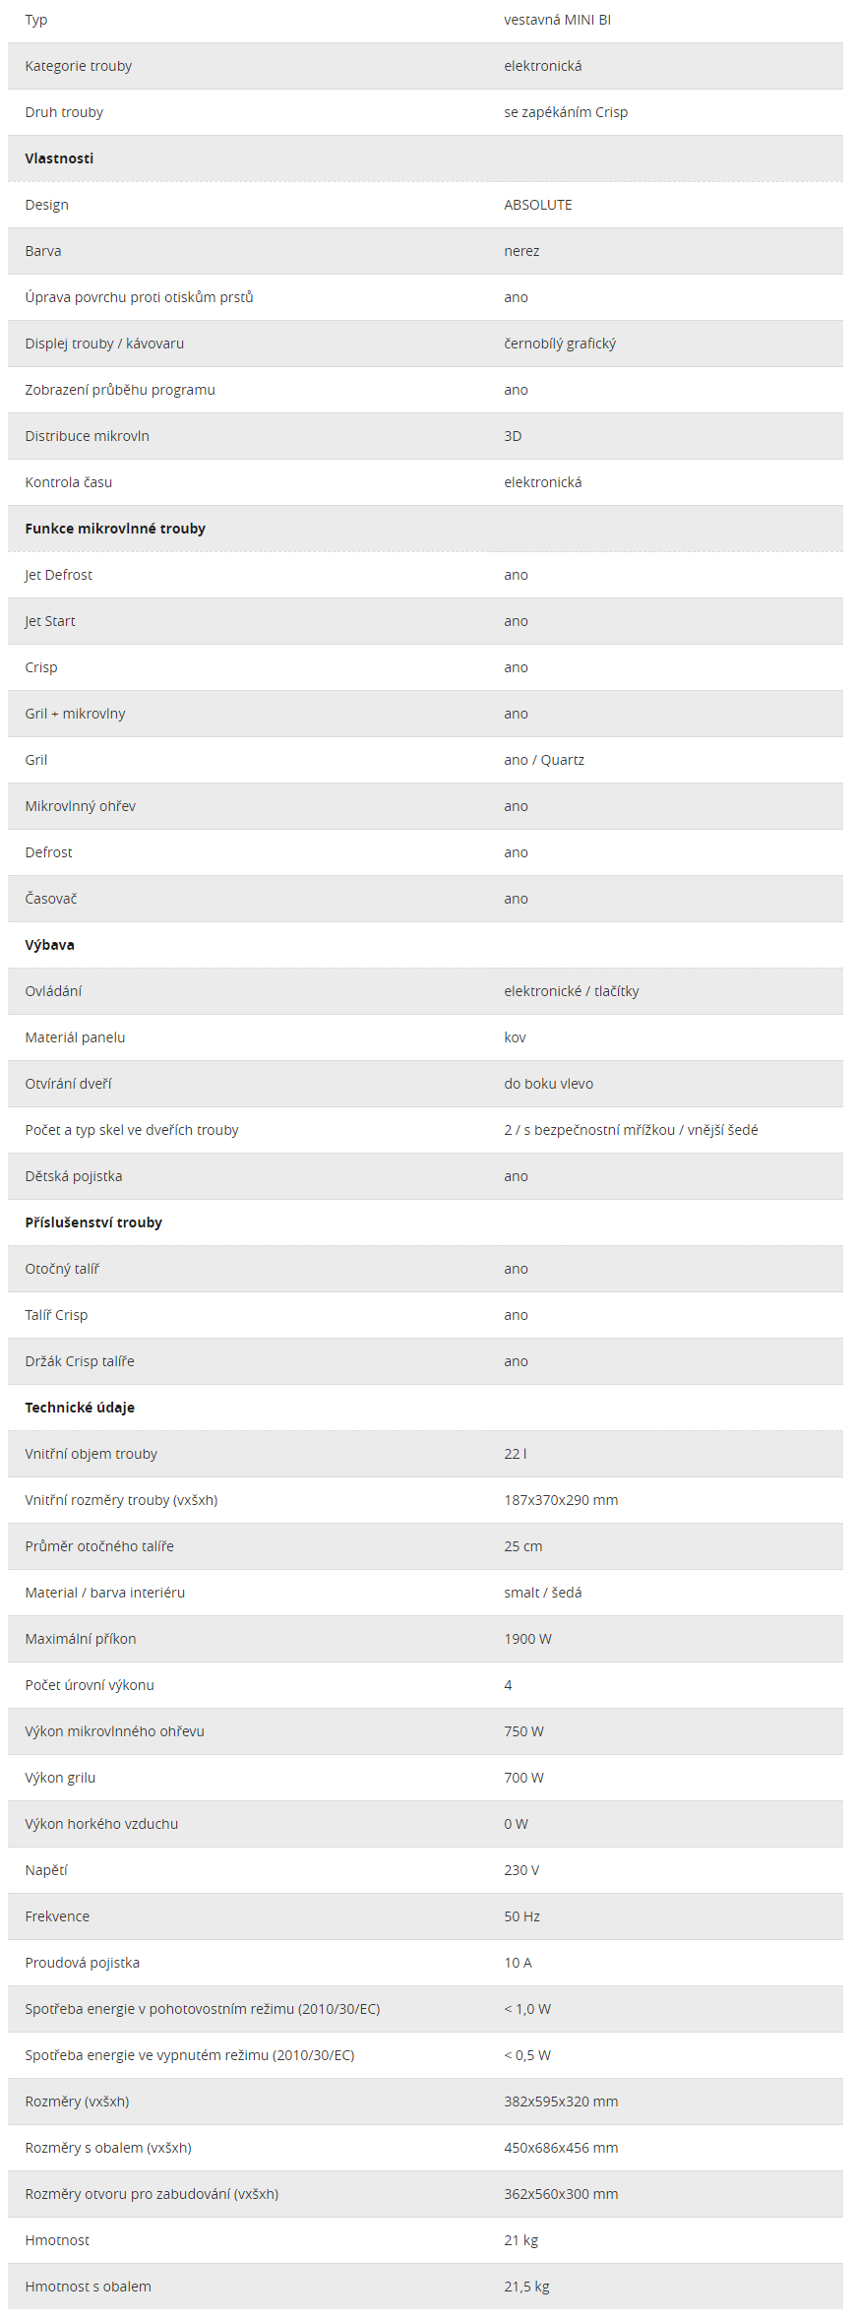The height and width of the screenshot is (2321, 857).
Task: Select the Proudová pojistka 10 A value
Action: point(518,1963)
